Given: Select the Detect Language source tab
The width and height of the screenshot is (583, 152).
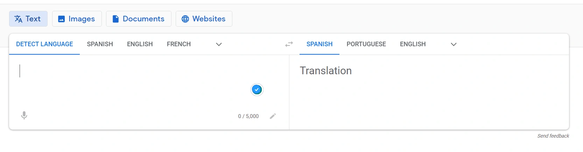Looking at the screenshot, I should 44,44.
